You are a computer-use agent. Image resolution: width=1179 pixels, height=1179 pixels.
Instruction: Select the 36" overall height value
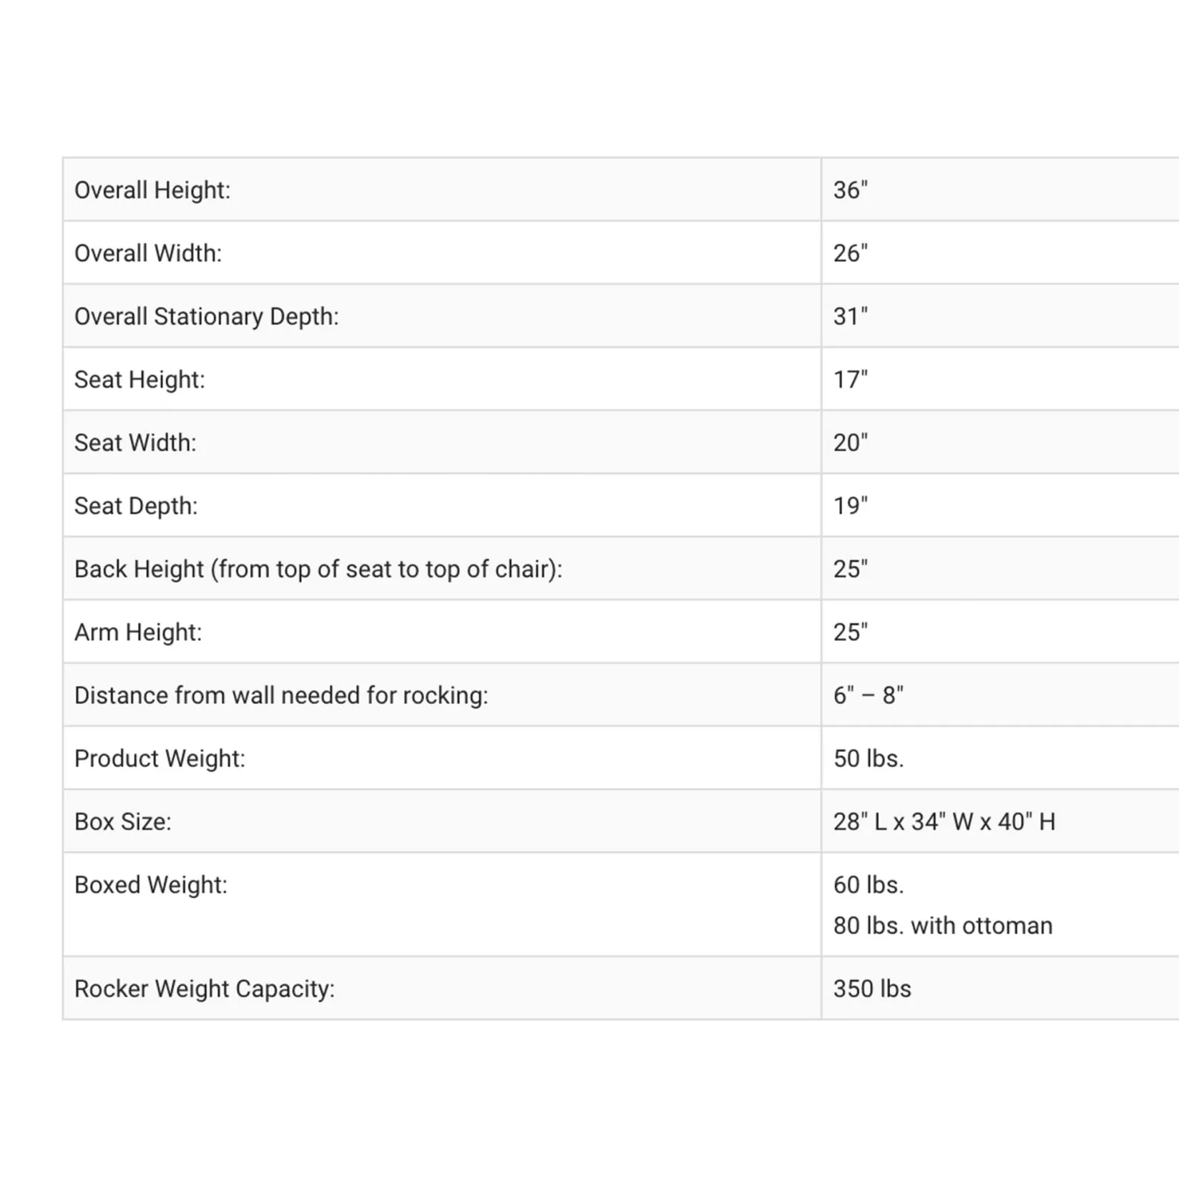point(850,190)
